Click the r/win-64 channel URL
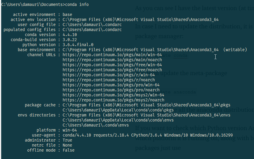 click(x=109, y=75)
